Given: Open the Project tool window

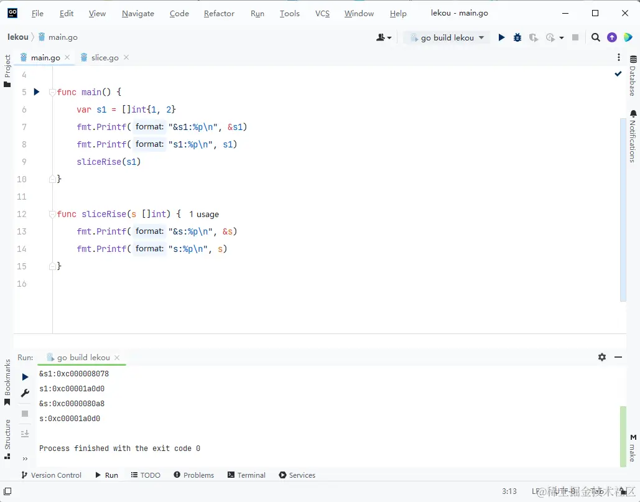Looking at the screenshot, I should 7,71.
